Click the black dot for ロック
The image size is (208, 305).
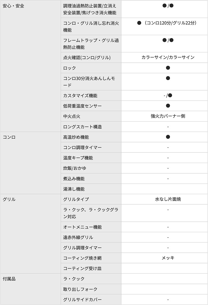point(168,68)
